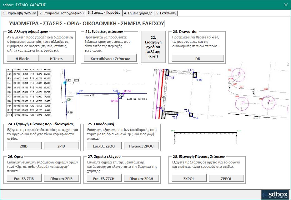
Task: Select the '4. Σημεία χάραξης' tab
Action: click(x=138, y=13)
